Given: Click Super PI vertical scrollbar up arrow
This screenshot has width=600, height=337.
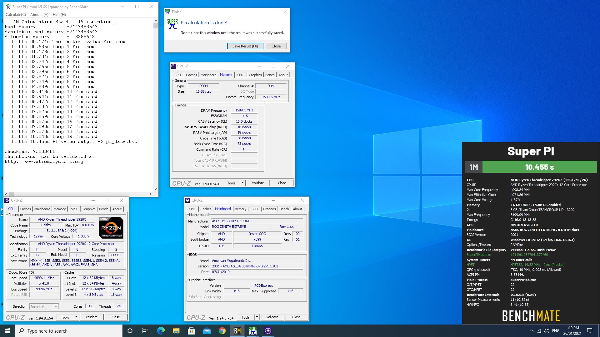Looking at the screenshot, I should click(156, 21).
